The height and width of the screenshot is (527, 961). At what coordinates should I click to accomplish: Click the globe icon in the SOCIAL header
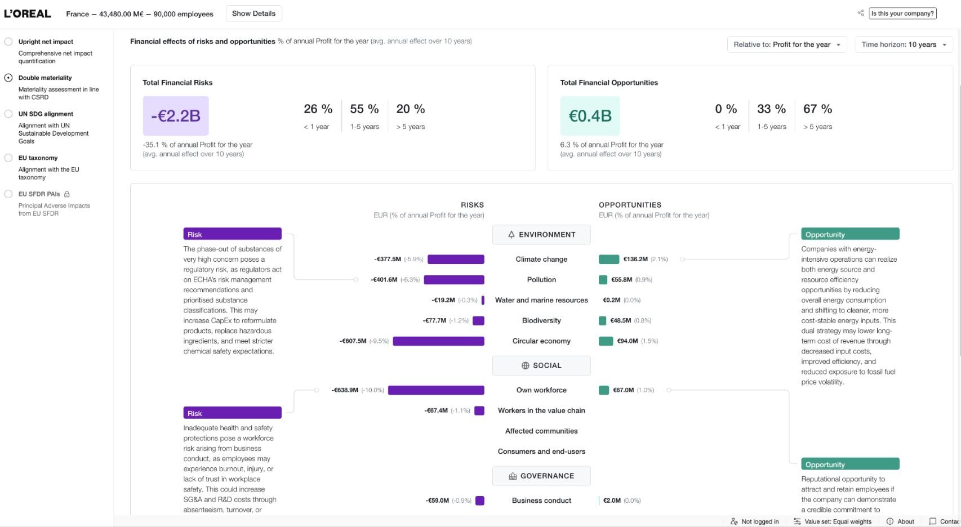526,365
